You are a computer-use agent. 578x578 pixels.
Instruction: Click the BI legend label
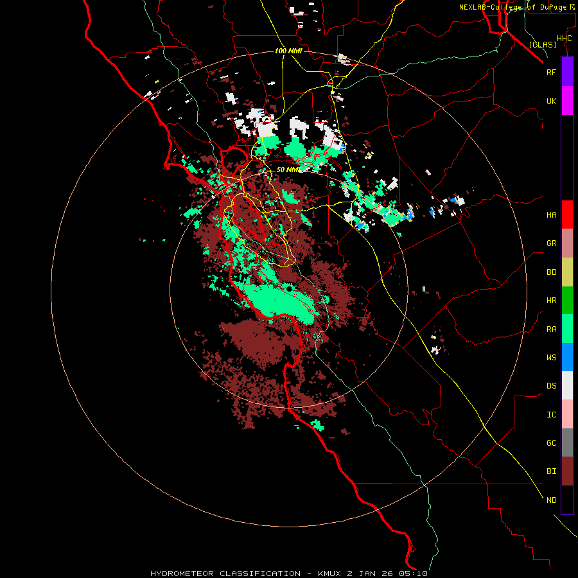pyautogui.click(x=551, y=471)
